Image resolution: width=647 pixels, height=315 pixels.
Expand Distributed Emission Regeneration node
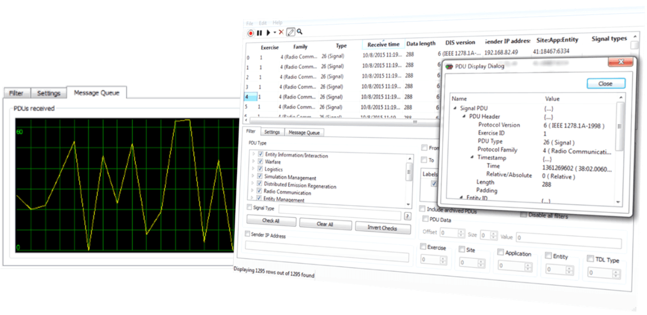coord(253,184)
